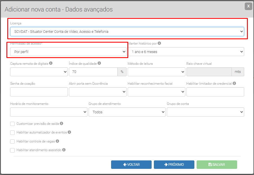
Task: Toggle Habilitar atendimento assistido checkbox
Action: 12,150
